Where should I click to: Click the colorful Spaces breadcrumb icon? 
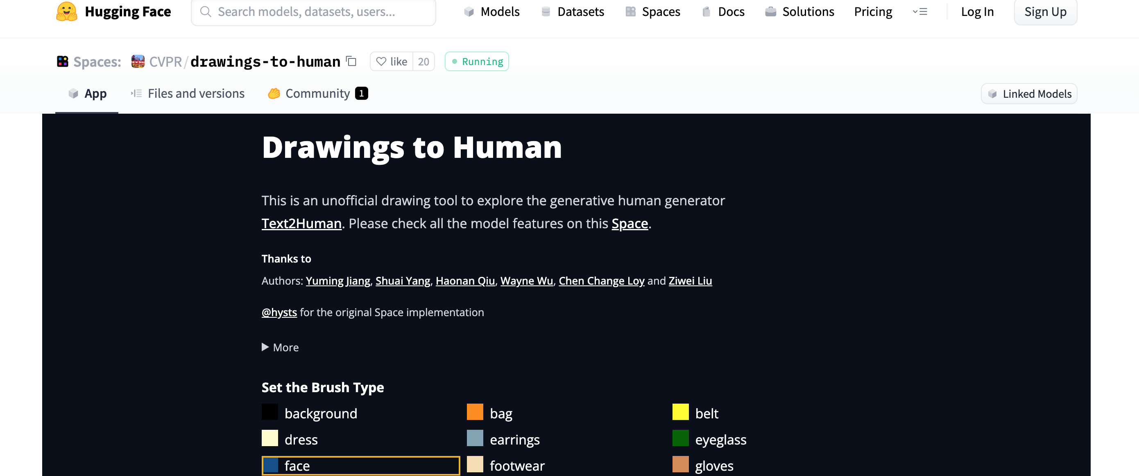tap(62, 61)
